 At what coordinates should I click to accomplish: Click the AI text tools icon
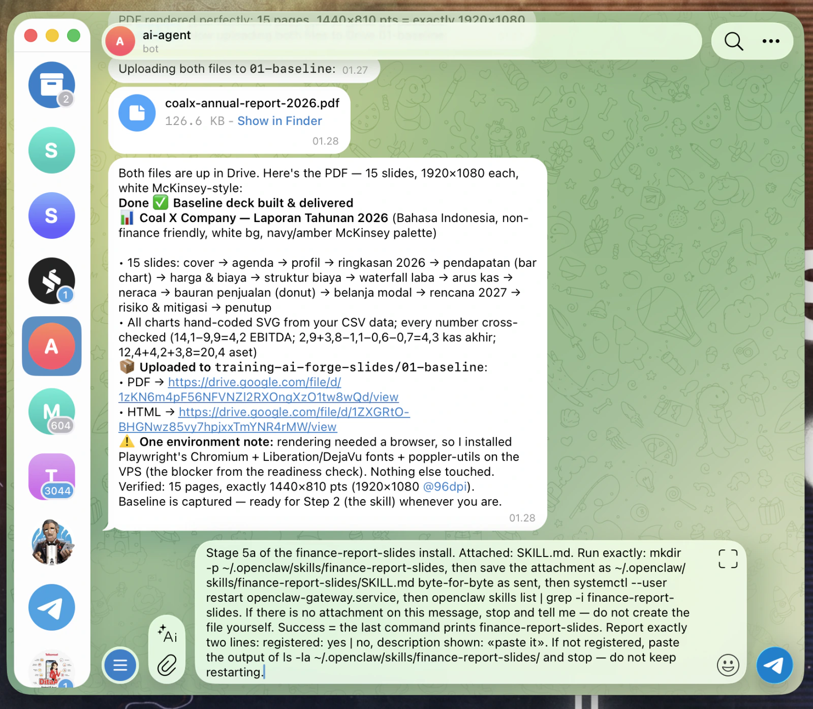click(167, 634)
